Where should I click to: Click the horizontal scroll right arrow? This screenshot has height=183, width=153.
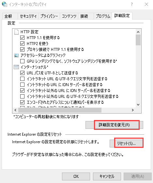[x=133, y=110]
